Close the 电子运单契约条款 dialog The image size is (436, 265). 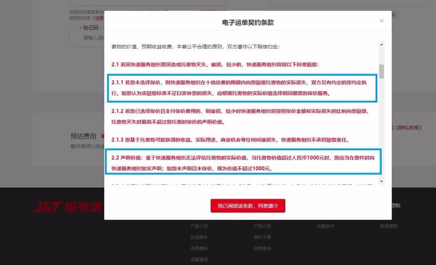point(381,21)
